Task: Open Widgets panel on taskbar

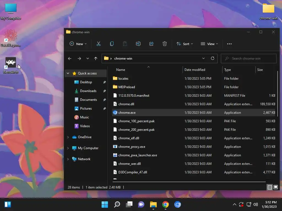Action: point(8,204)
